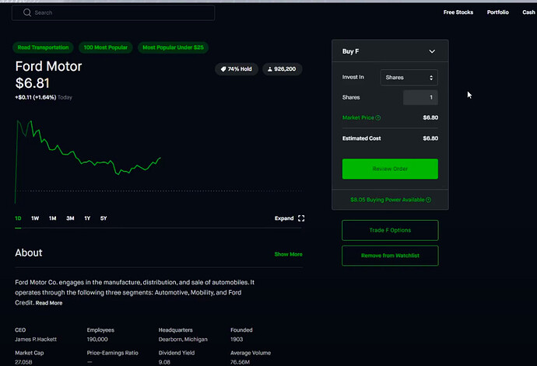Click Remove from Watchlist button
This screenshot has width=537, height=366.
tap(390, 256)
